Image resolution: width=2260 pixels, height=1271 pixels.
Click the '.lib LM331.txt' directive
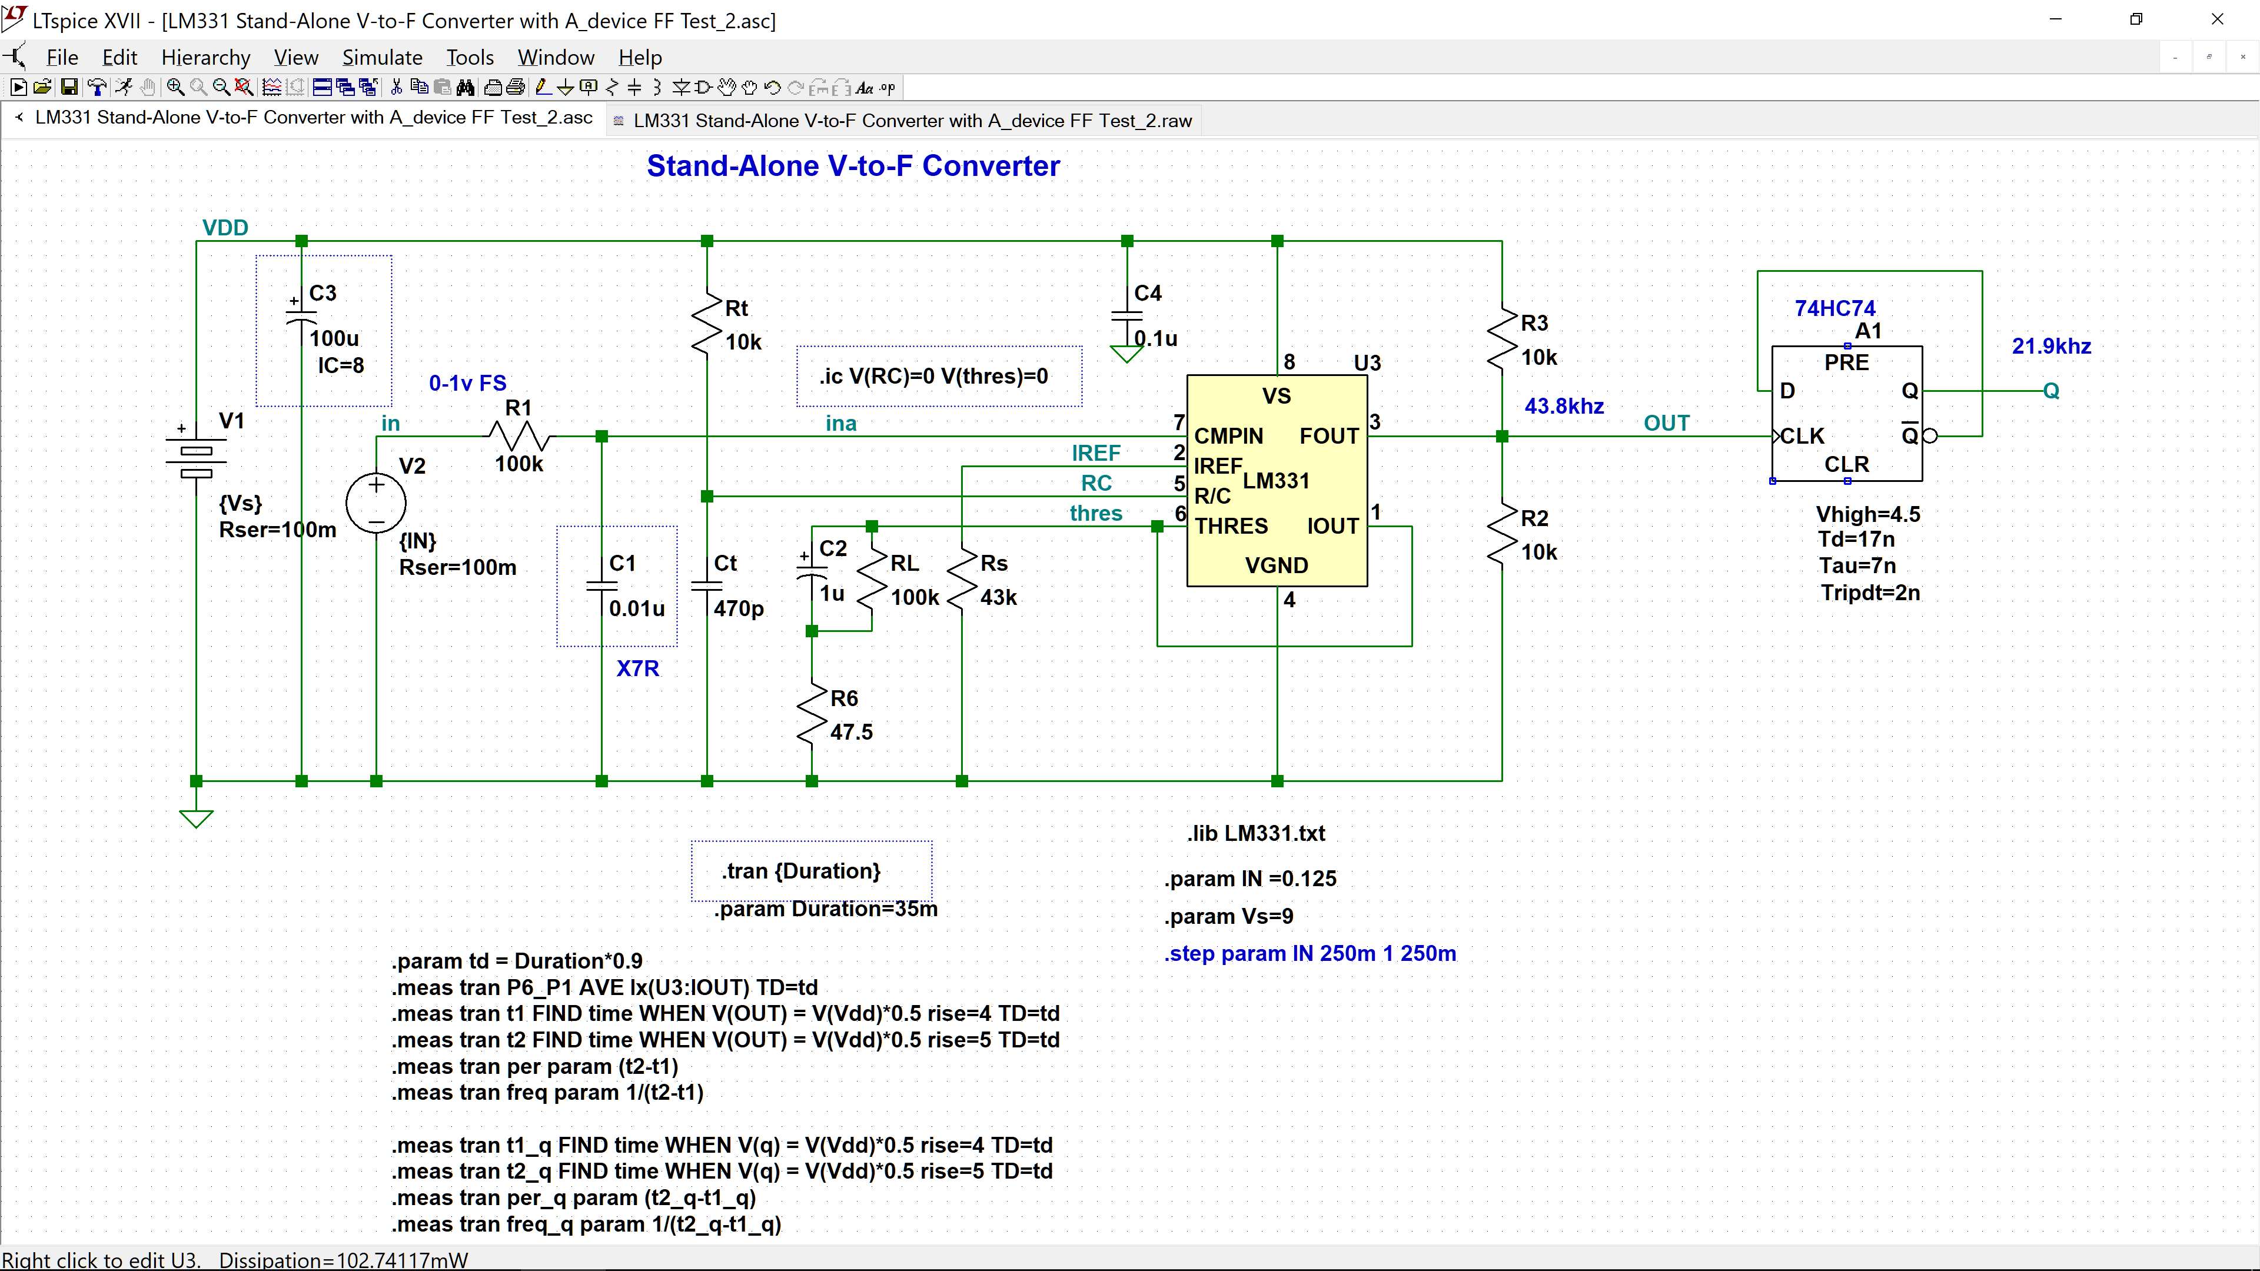pyautogui.click(x=1257, y=833)
